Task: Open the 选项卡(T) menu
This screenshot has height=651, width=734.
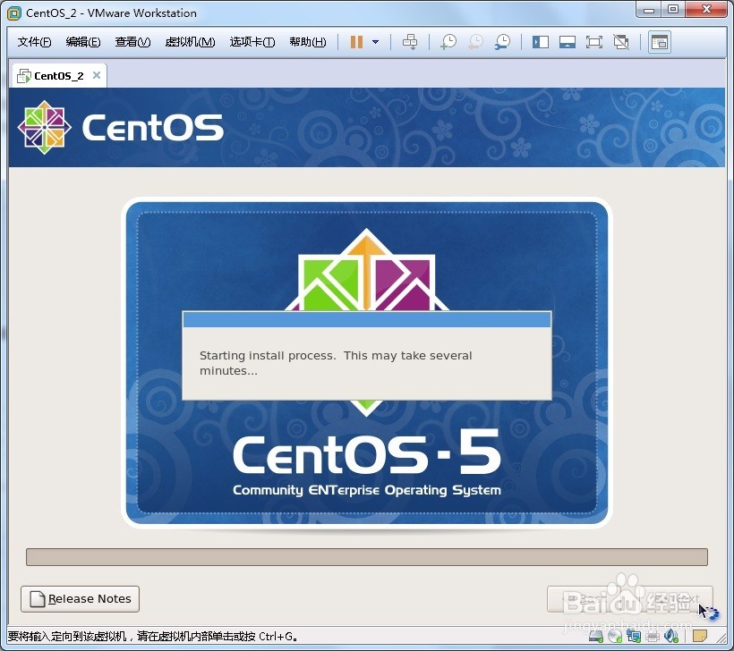Action: pos(252,42)
